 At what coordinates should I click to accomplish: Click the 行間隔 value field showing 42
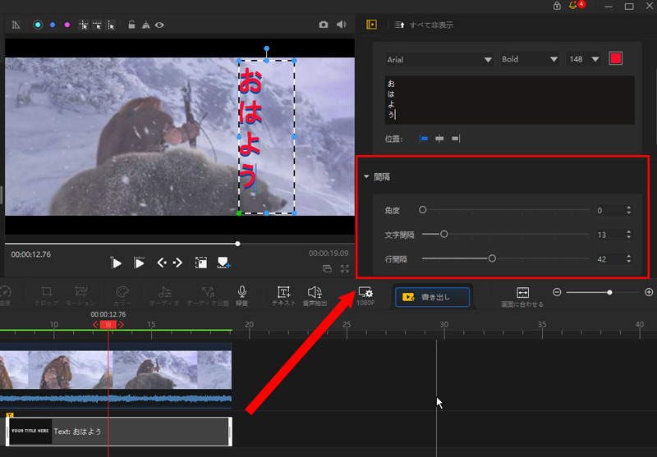pyautogui.click(x=610, y=259)
